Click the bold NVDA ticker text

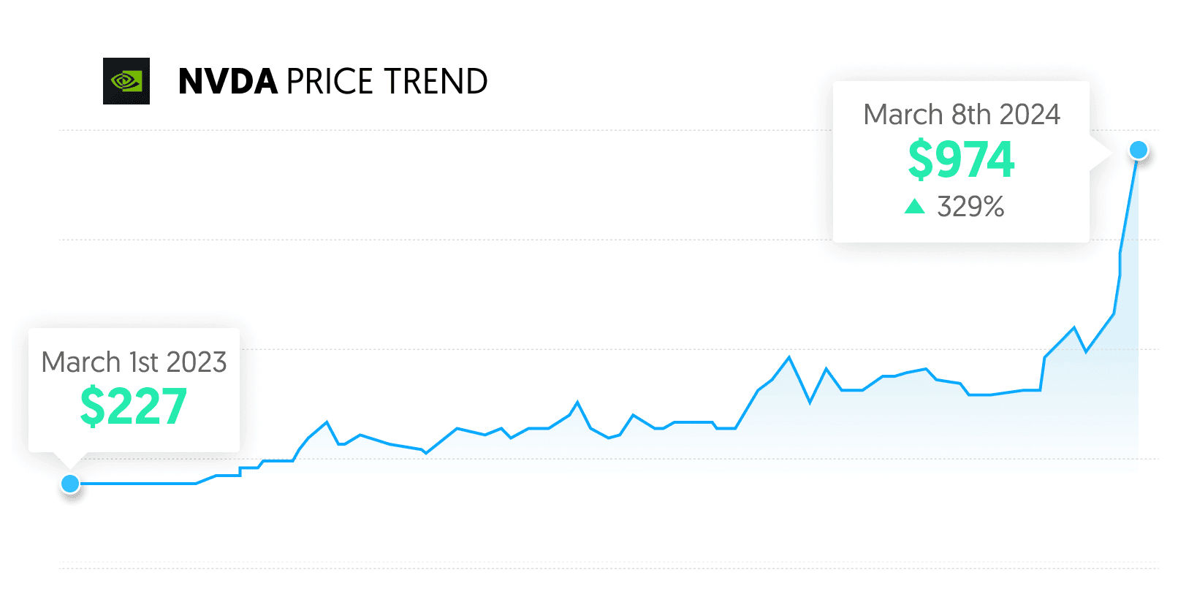(227, 81)
